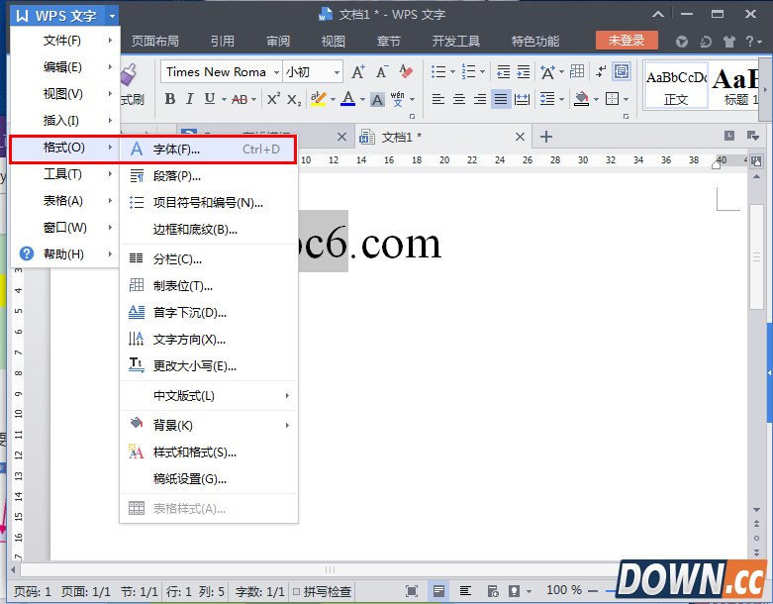
Task: Expand highlight color dropdown arrow
Action: 333,100
